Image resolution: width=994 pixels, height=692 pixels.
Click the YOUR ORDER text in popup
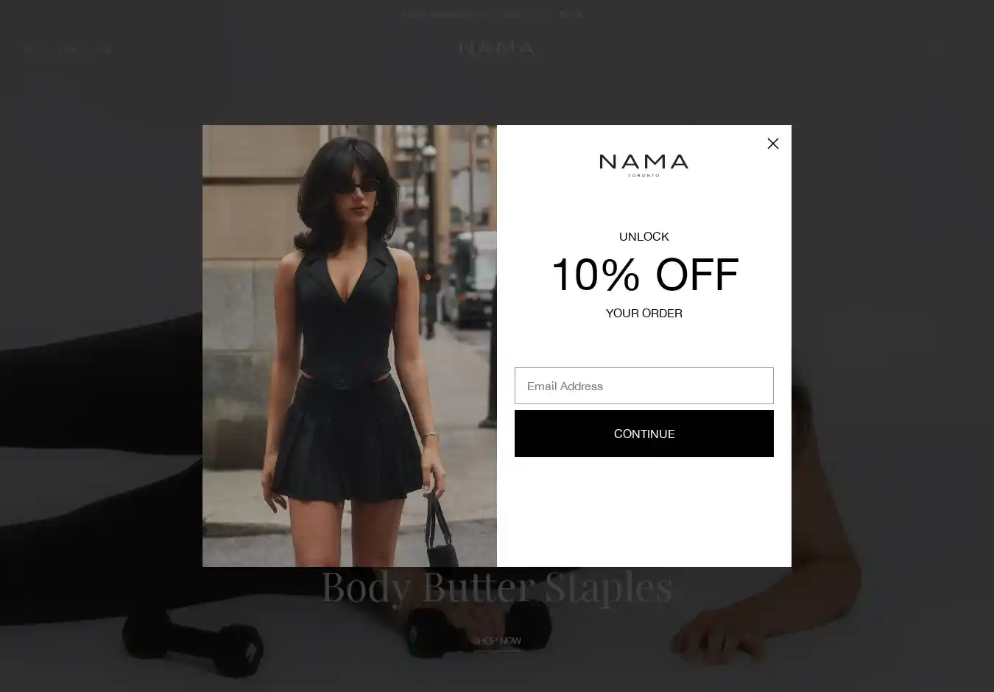(644, 313)
